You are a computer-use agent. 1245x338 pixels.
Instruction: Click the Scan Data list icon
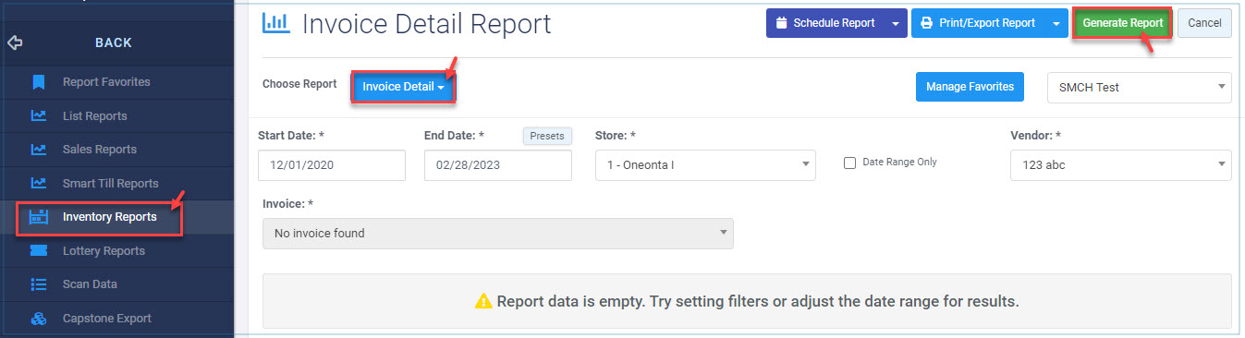click(x=39, y=284)
